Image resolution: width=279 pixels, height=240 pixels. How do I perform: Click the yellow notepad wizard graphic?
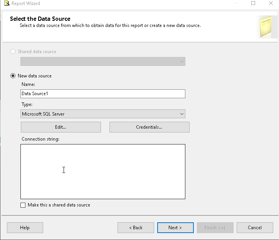click(267, 27)
